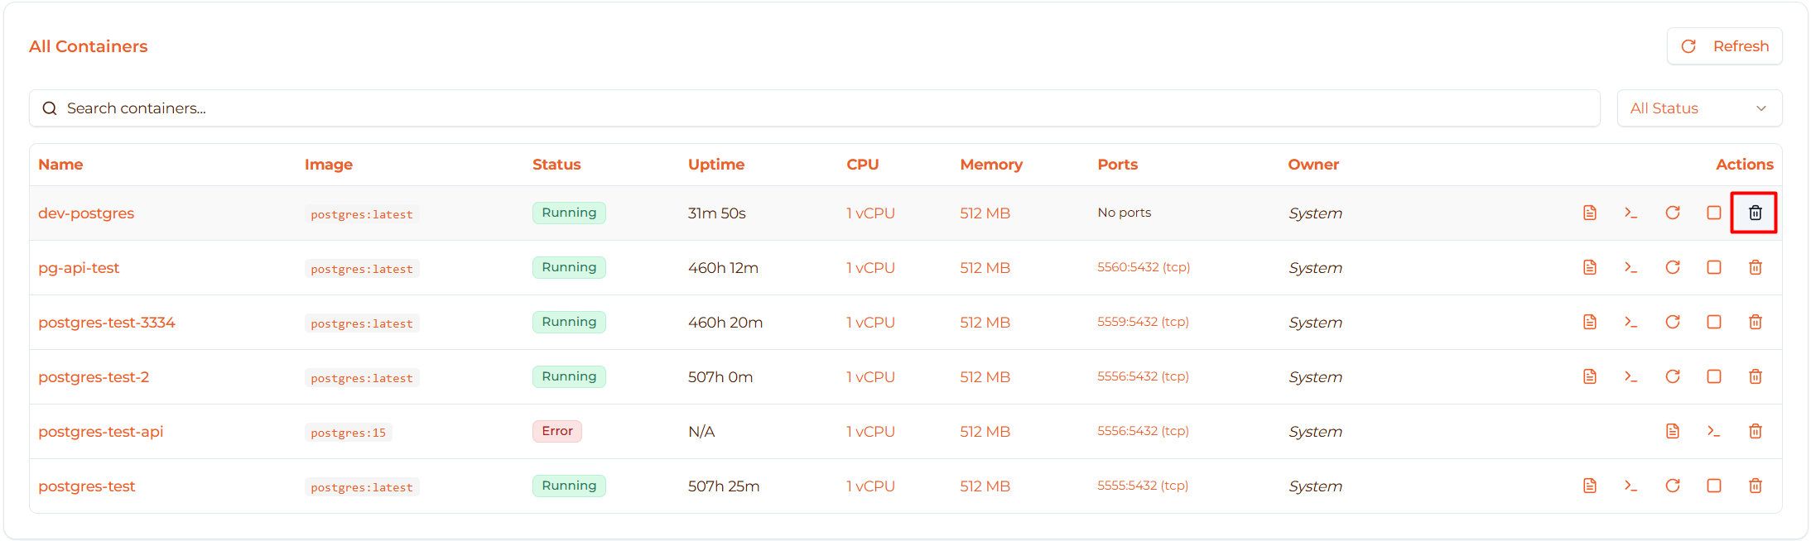Open terminal for postgres-test-api
The width and height of the screenshot is (1811, 541).
[x=1713, y=432]
